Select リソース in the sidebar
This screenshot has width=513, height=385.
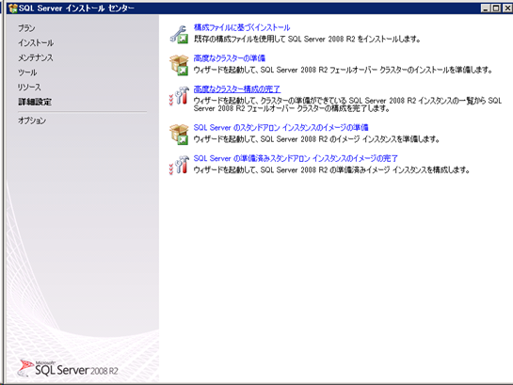29,87
